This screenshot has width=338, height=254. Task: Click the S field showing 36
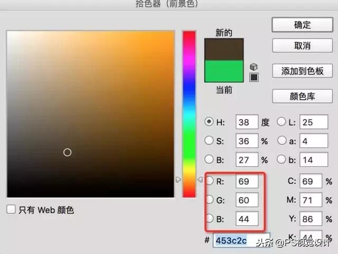click(247, 141)
